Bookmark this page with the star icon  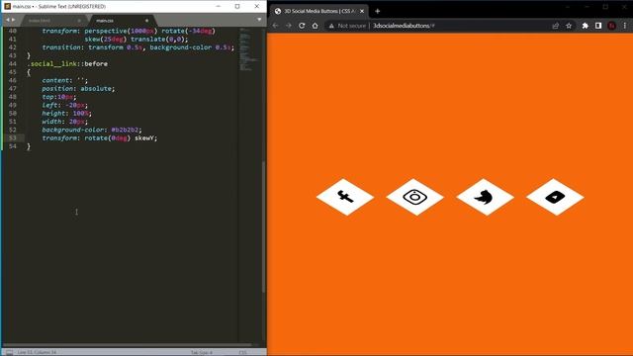[569, 26]
